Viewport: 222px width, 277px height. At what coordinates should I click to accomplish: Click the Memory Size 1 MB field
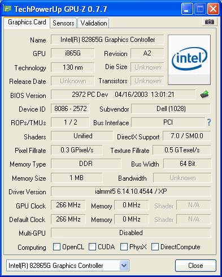pyautogui.click(x=77, y=178)
